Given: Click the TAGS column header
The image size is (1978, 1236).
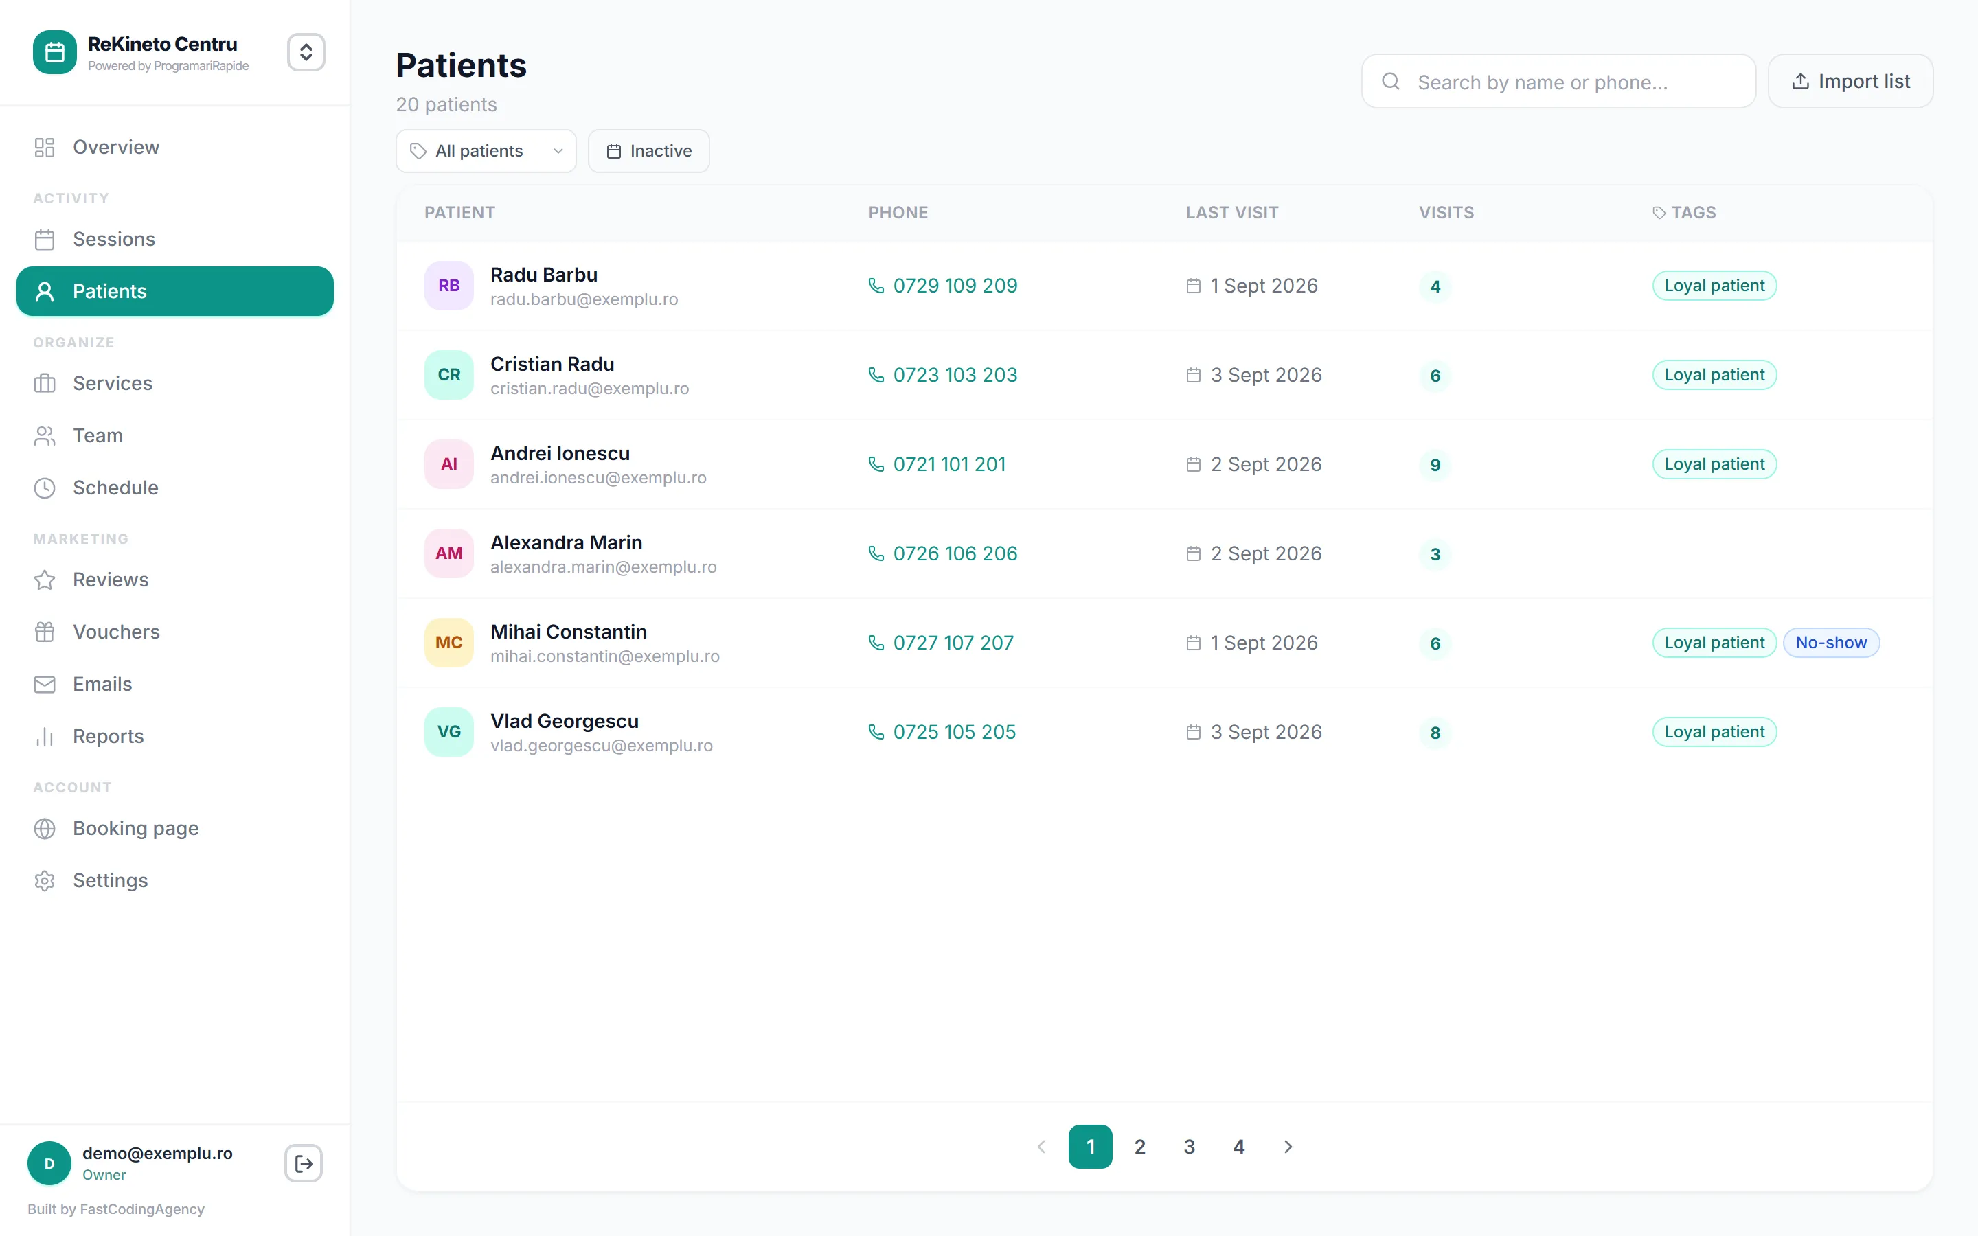Looking at the screenshot, I should 1684,213.
